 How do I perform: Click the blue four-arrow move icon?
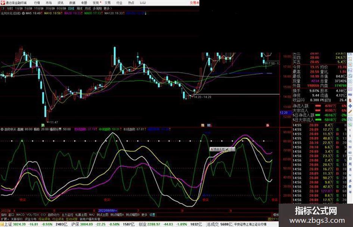(x=350, y=106)
